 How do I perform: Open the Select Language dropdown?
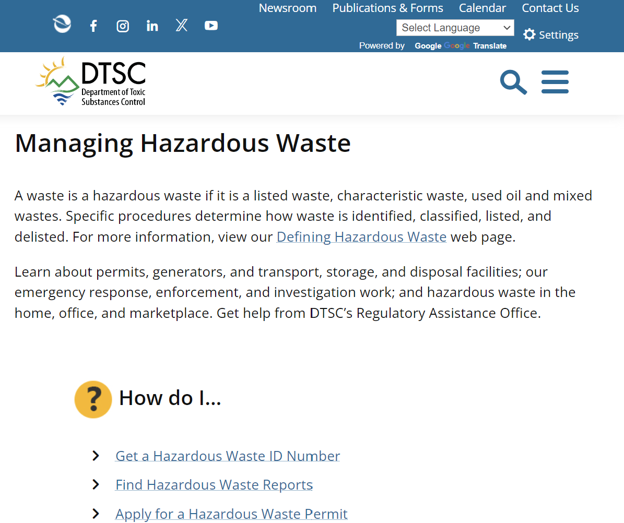click(x=455, y=28)
